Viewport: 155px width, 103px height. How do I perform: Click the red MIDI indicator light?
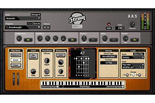[x=109, y=24]
